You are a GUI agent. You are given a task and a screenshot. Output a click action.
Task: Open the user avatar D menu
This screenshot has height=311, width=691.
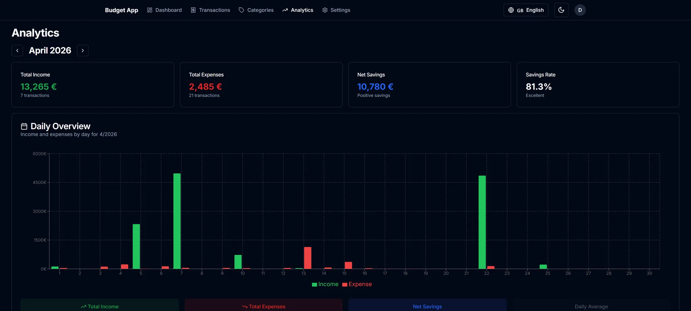[x=580, y=10]
